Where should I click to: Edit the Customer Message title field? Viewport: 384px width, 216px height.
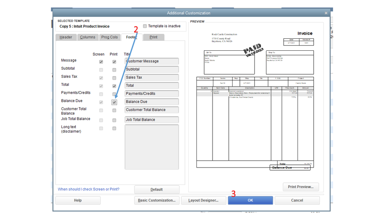[151, 61]
